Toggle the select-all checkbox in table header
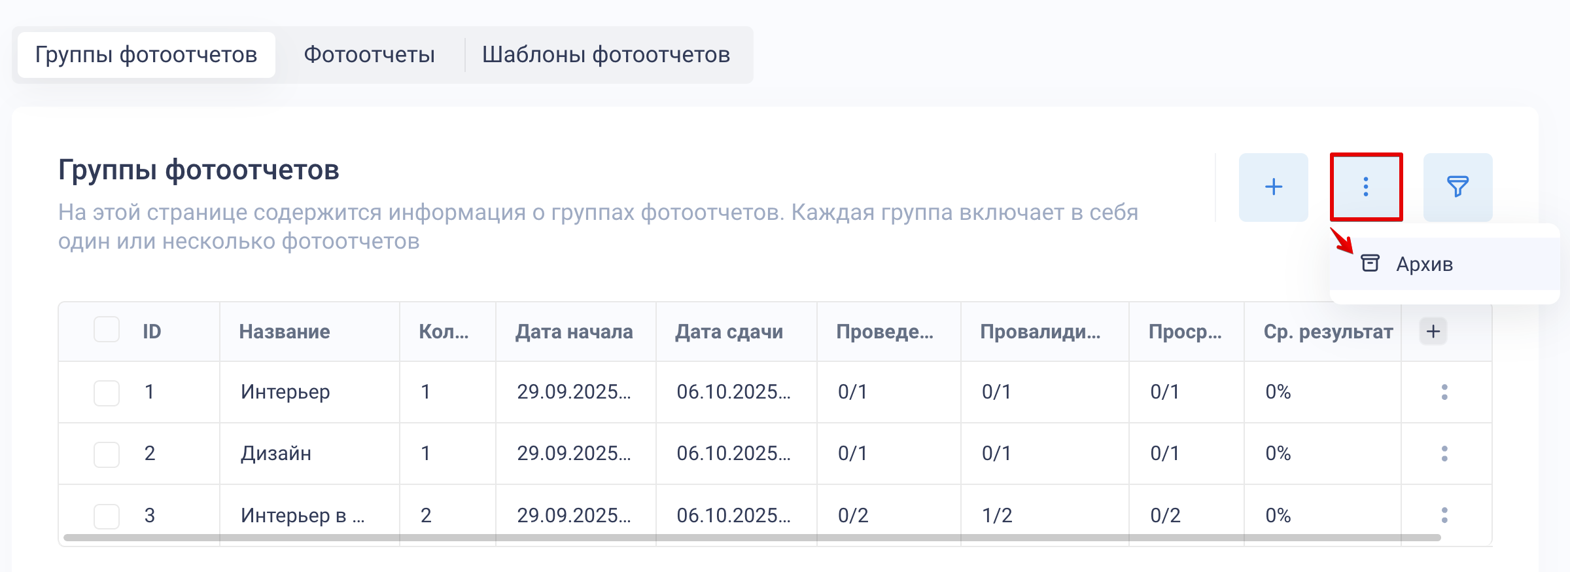Screen dimensions: 1570x572 pos(107,330)
